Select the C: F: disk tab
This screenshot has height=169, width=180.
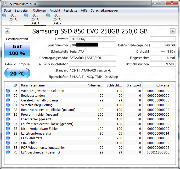pyautogui.click(x=13, y=19)
